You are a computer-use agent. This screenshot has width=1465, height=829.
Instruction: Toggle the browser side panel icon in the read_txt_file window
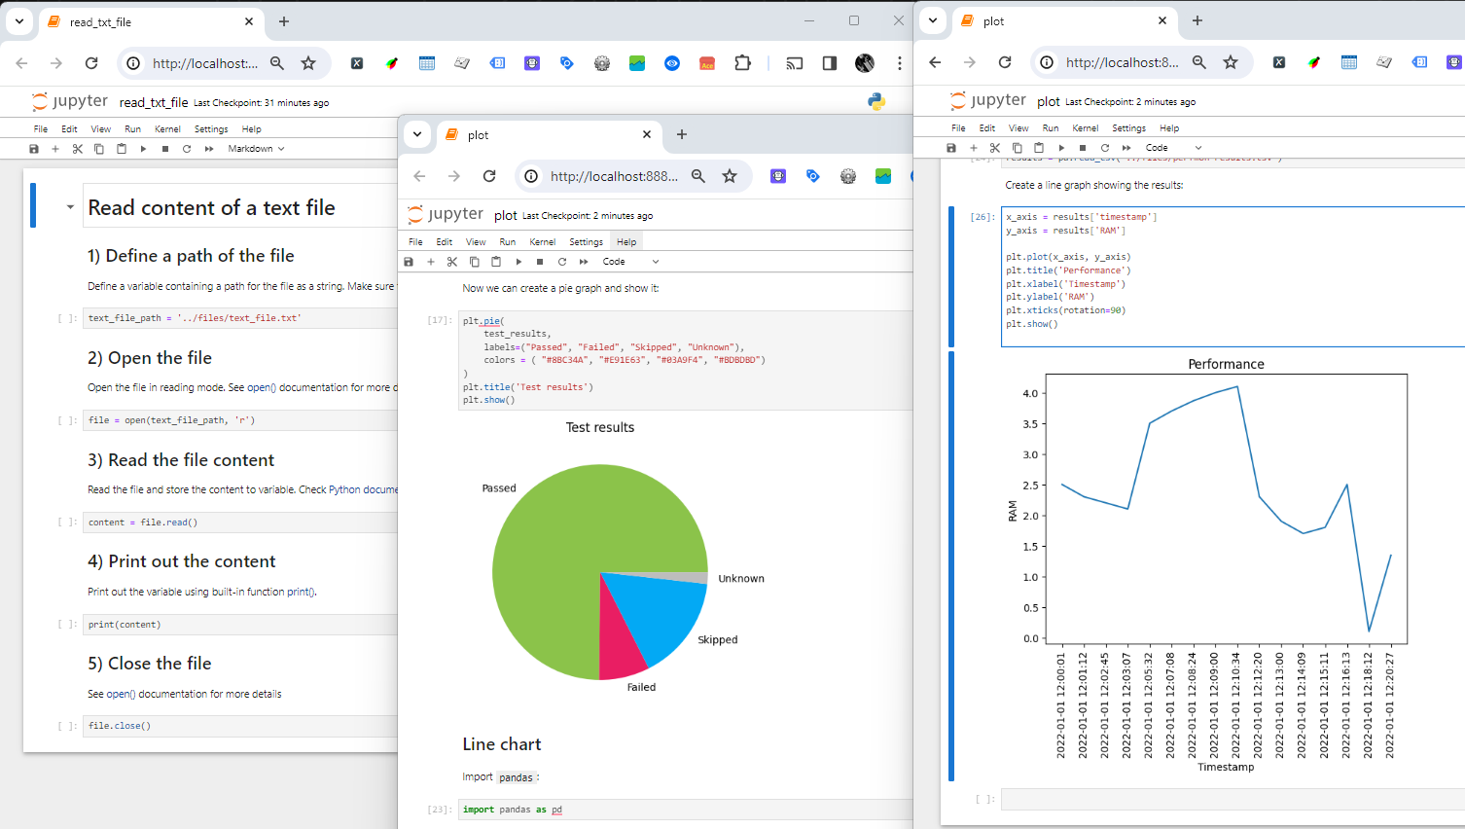click(x=830, y=63)
